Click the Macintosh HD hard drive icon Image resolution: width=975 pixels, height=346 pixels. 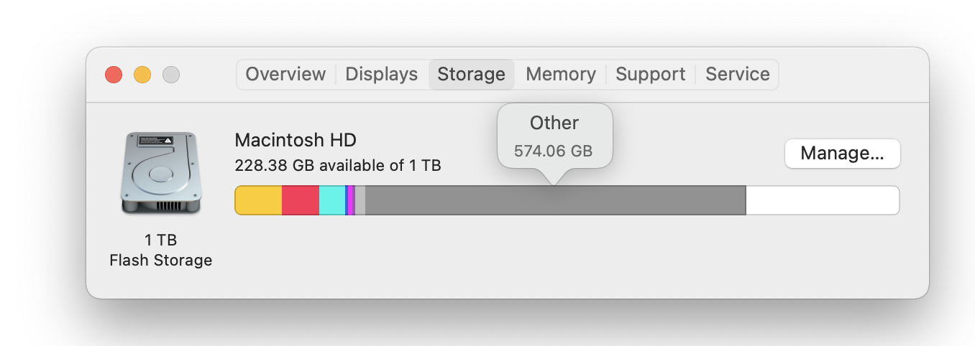coord(161,173)
